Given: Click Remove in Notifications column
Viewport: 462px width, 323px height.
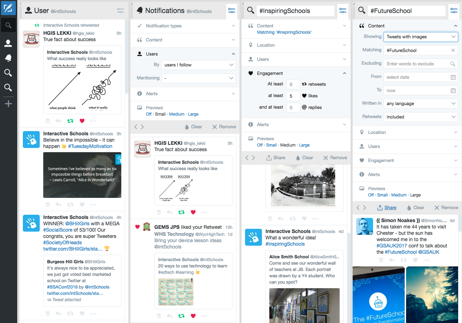Looking at the screenshot, I should pos(224,127).
